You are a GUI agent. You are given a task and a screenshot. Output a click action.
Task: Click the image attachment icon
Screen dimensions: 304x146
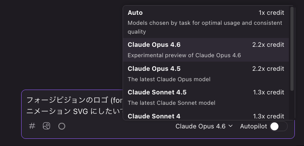click(46, 126)
